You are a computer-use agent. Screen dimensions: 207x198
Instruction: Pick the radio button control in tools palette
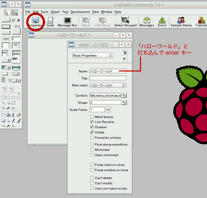tap(19, 21)
